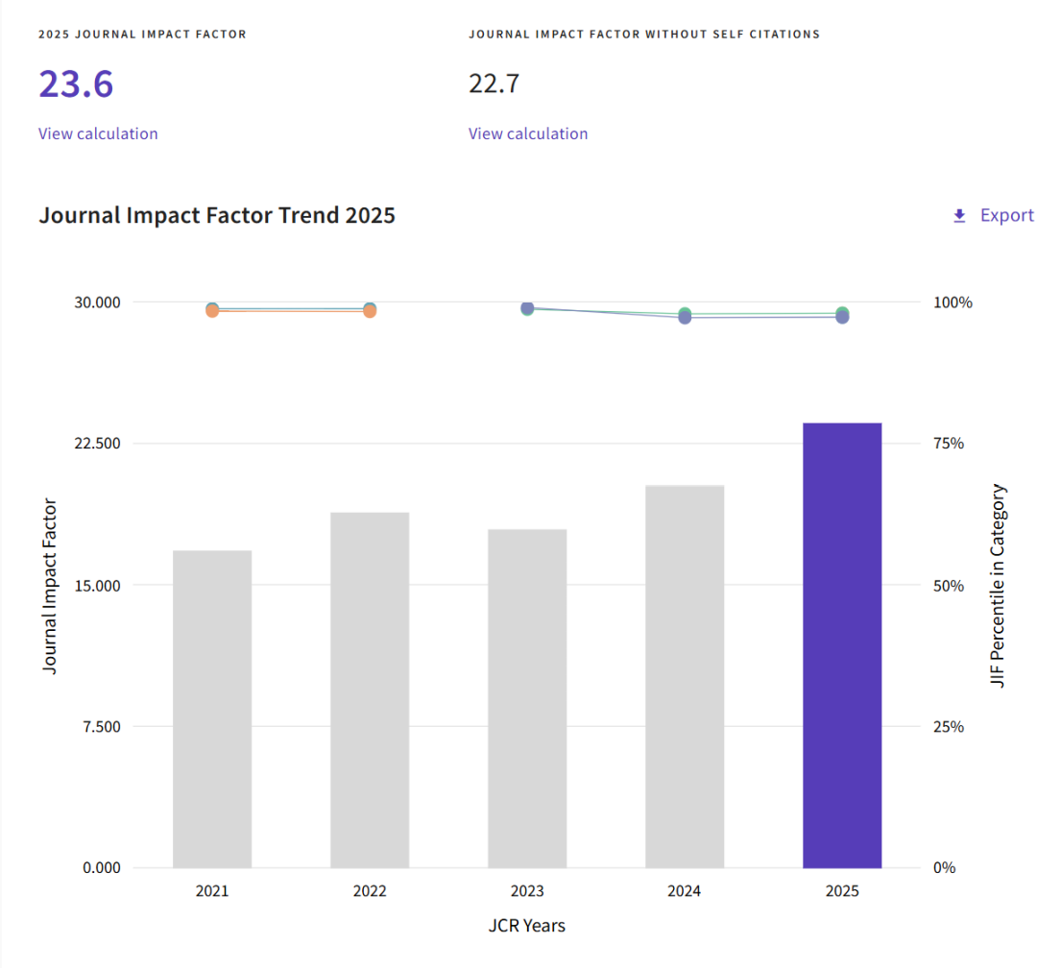Click the 100% percentile axis label
1037x968 pixels.
point(953,302)
